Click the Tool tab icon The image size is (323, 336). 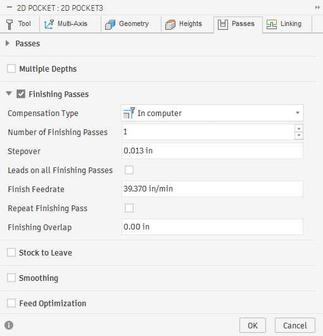click(9, 24)
